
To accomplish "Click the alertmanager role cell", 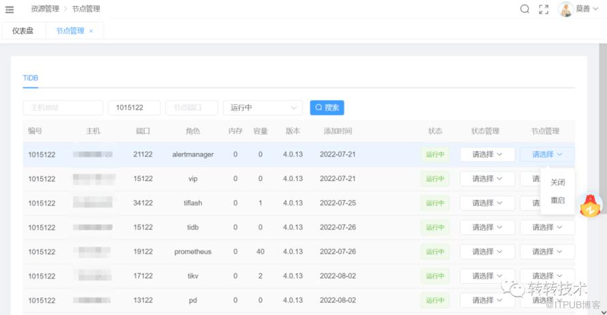I will 193,154.
